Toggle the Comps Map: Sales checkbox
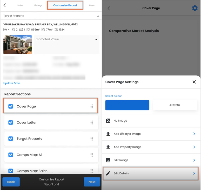The height and width of the screenshot is (190, 201). point(11,171)
